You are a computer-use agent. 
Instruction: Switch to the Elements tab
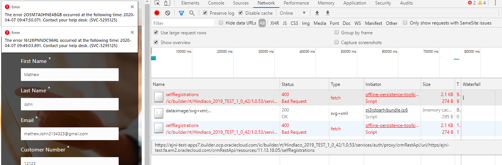click(190, 3)
